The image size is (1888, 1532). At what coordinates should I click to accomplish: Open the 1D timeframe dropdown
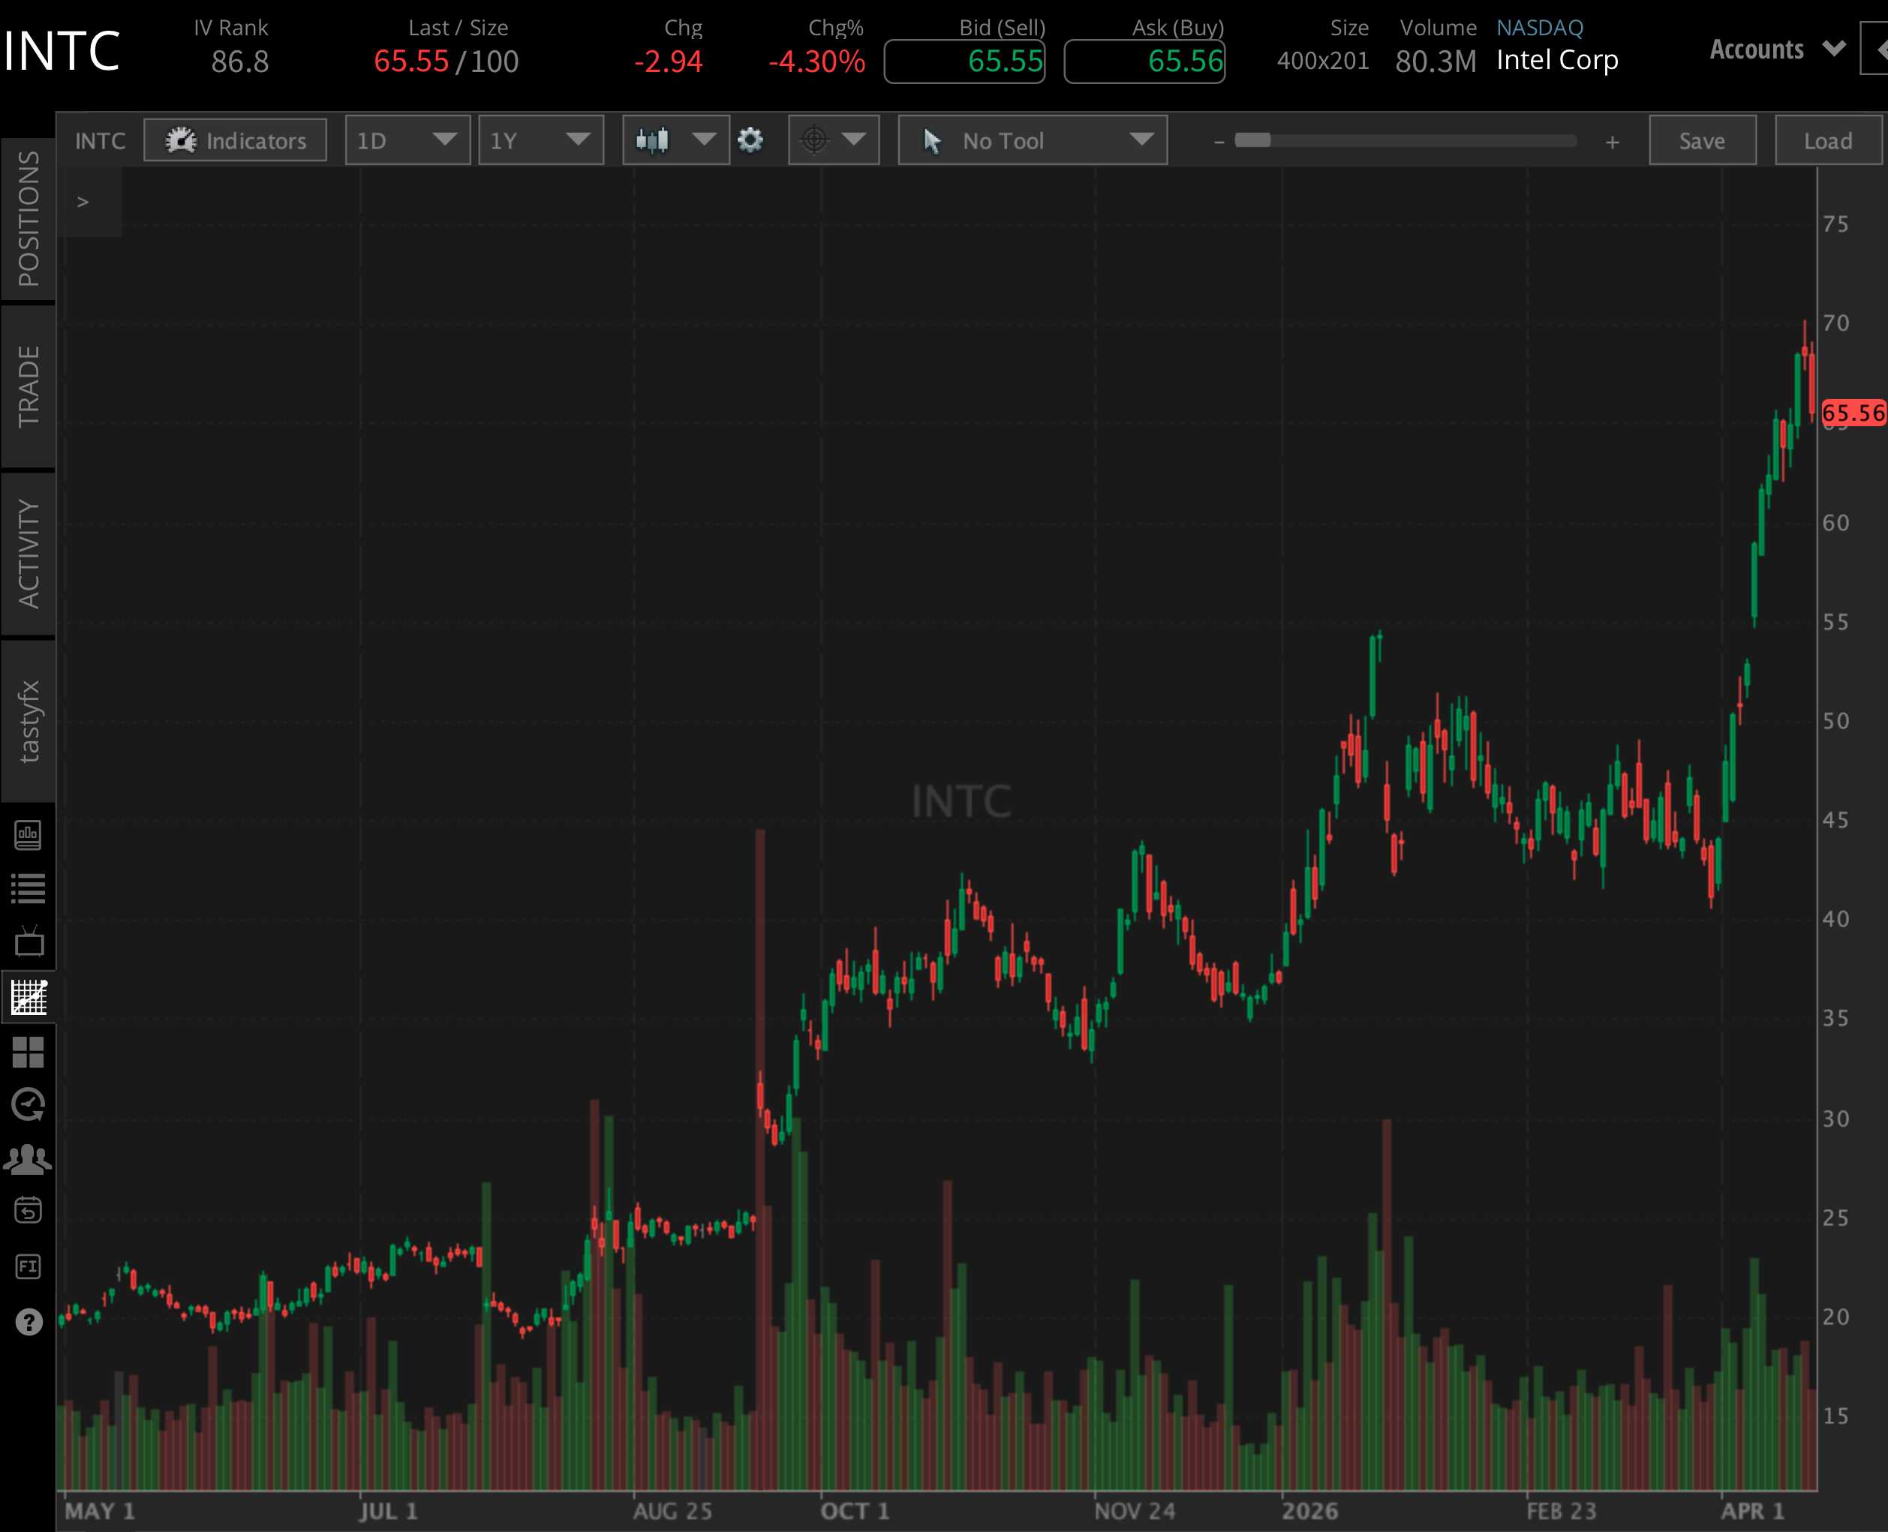[x=407, y=140]
